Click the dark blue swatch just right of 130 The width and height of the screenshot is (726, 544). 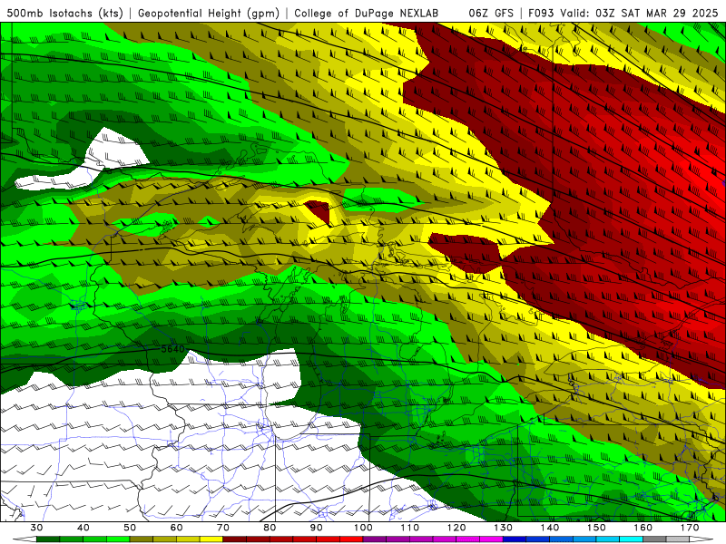click(515, 539)
